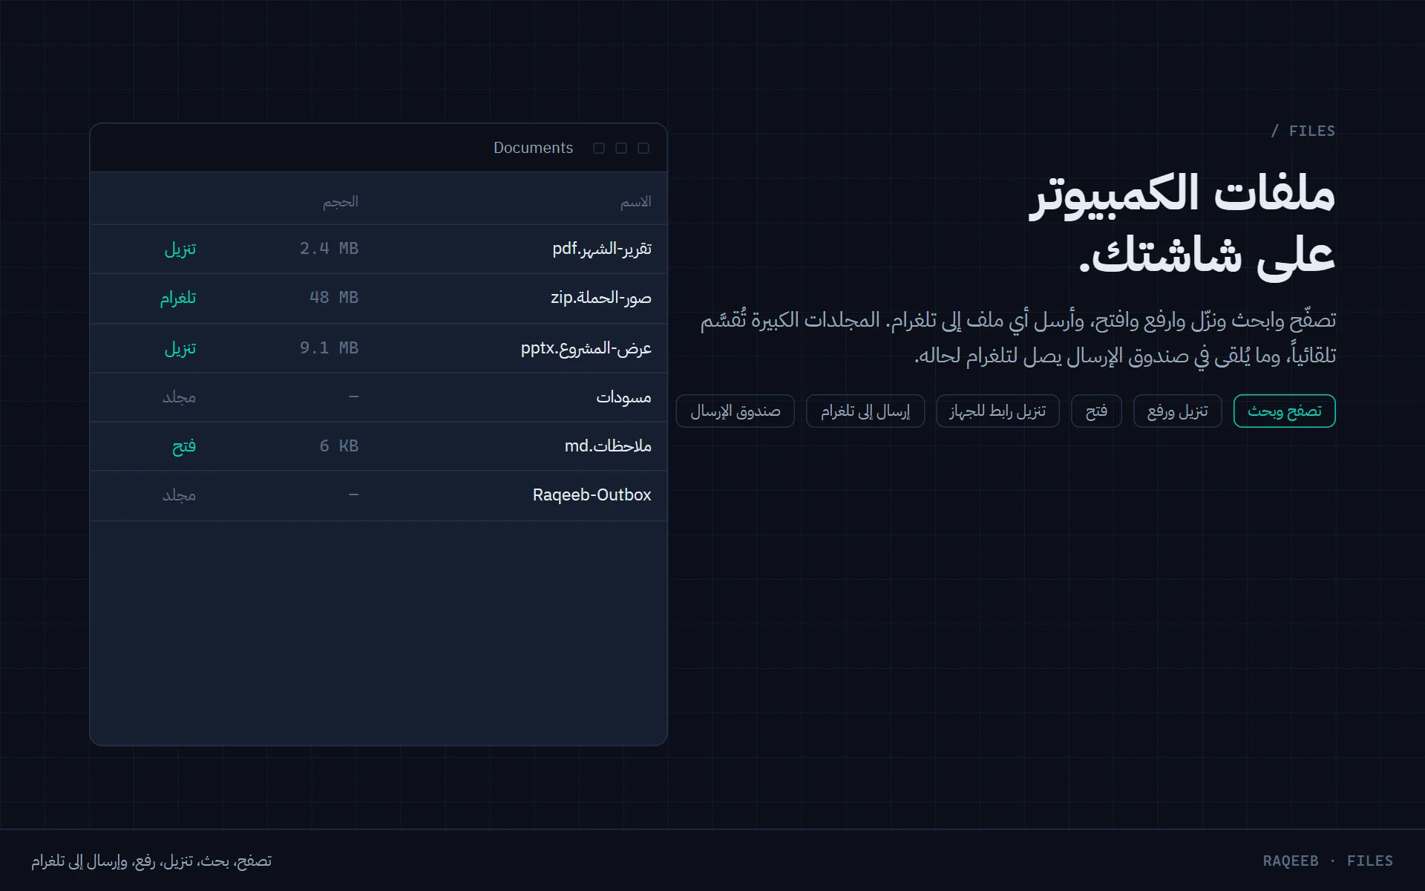The width and height of the screenshot is (1425, 891).
Task: Click window control square nearest Documents title
Action: coord(599,148)
